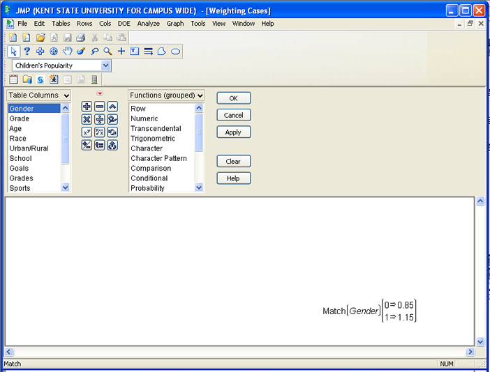Click the 0.85 value in Match formula

pyautogui.click(x=406, y=305)
